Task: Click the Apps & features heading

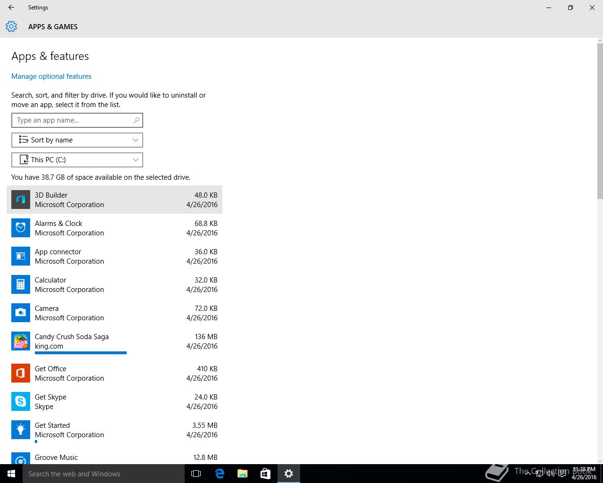Action: tap(50, 56)
